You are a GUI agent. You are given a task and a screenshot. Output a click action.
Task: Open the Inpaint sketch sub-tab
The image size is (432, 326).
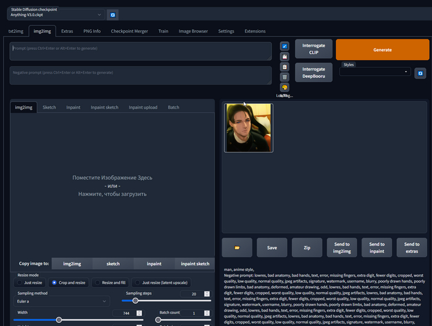(x=104, y=107)
